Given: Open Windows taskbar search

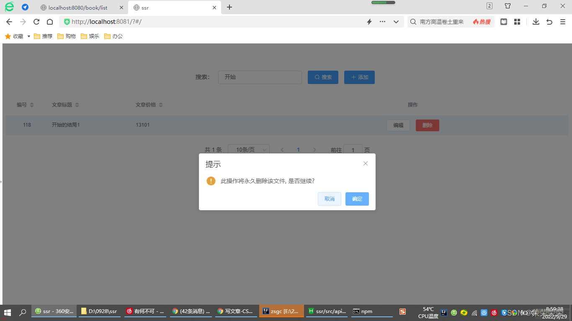Looking at the screenshot, I should pos(23,312).
